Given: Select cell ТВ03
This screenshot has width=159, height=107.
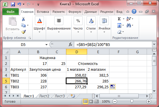Looking at the screenshot, I should [x=19, y=87].
